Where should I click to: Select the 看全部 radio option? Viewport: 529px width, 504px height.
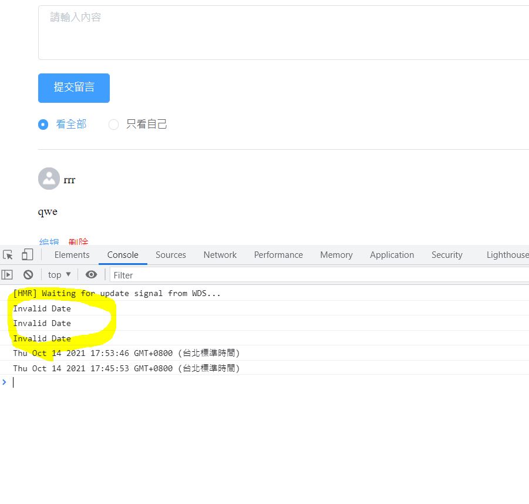(x=62, y=124)
